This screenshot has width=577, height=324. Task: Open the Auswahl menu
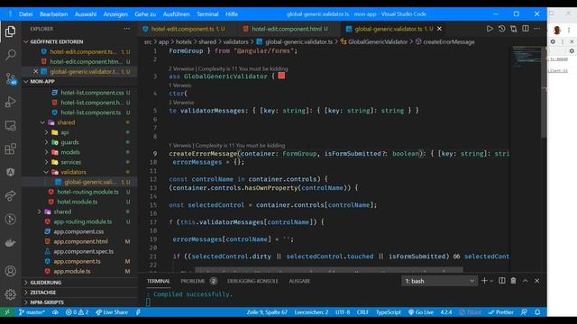86,14
